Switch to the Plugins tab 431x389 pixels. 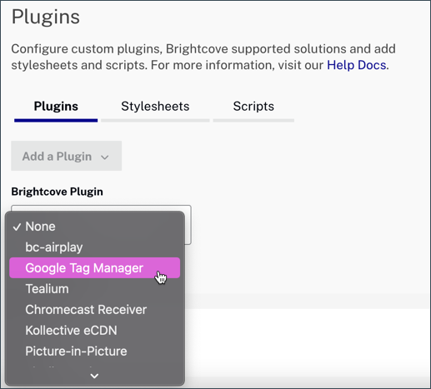(x=56, y=107)
